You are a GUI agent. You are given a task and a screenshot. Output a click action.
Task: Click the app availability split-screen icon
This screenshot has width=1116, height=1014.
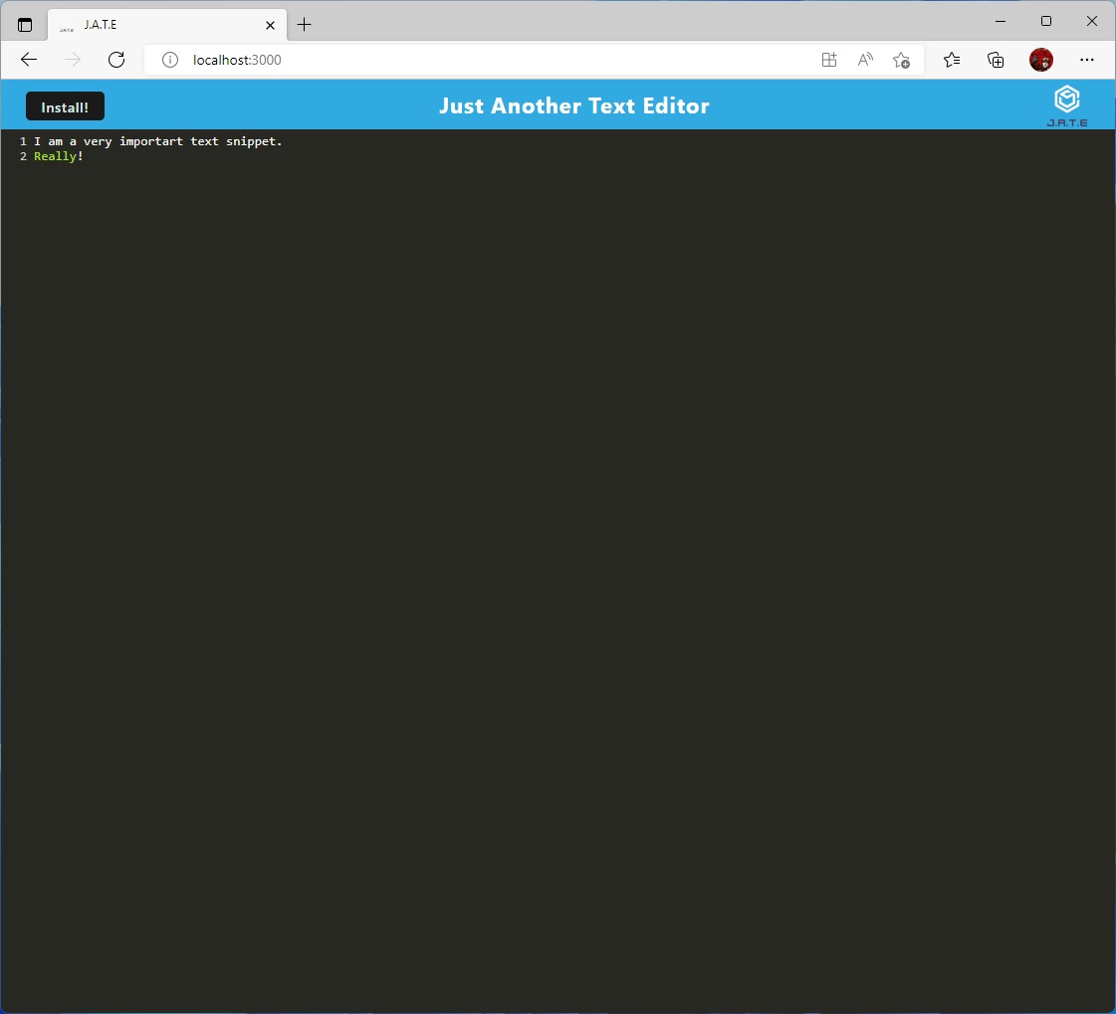(829, 60)
